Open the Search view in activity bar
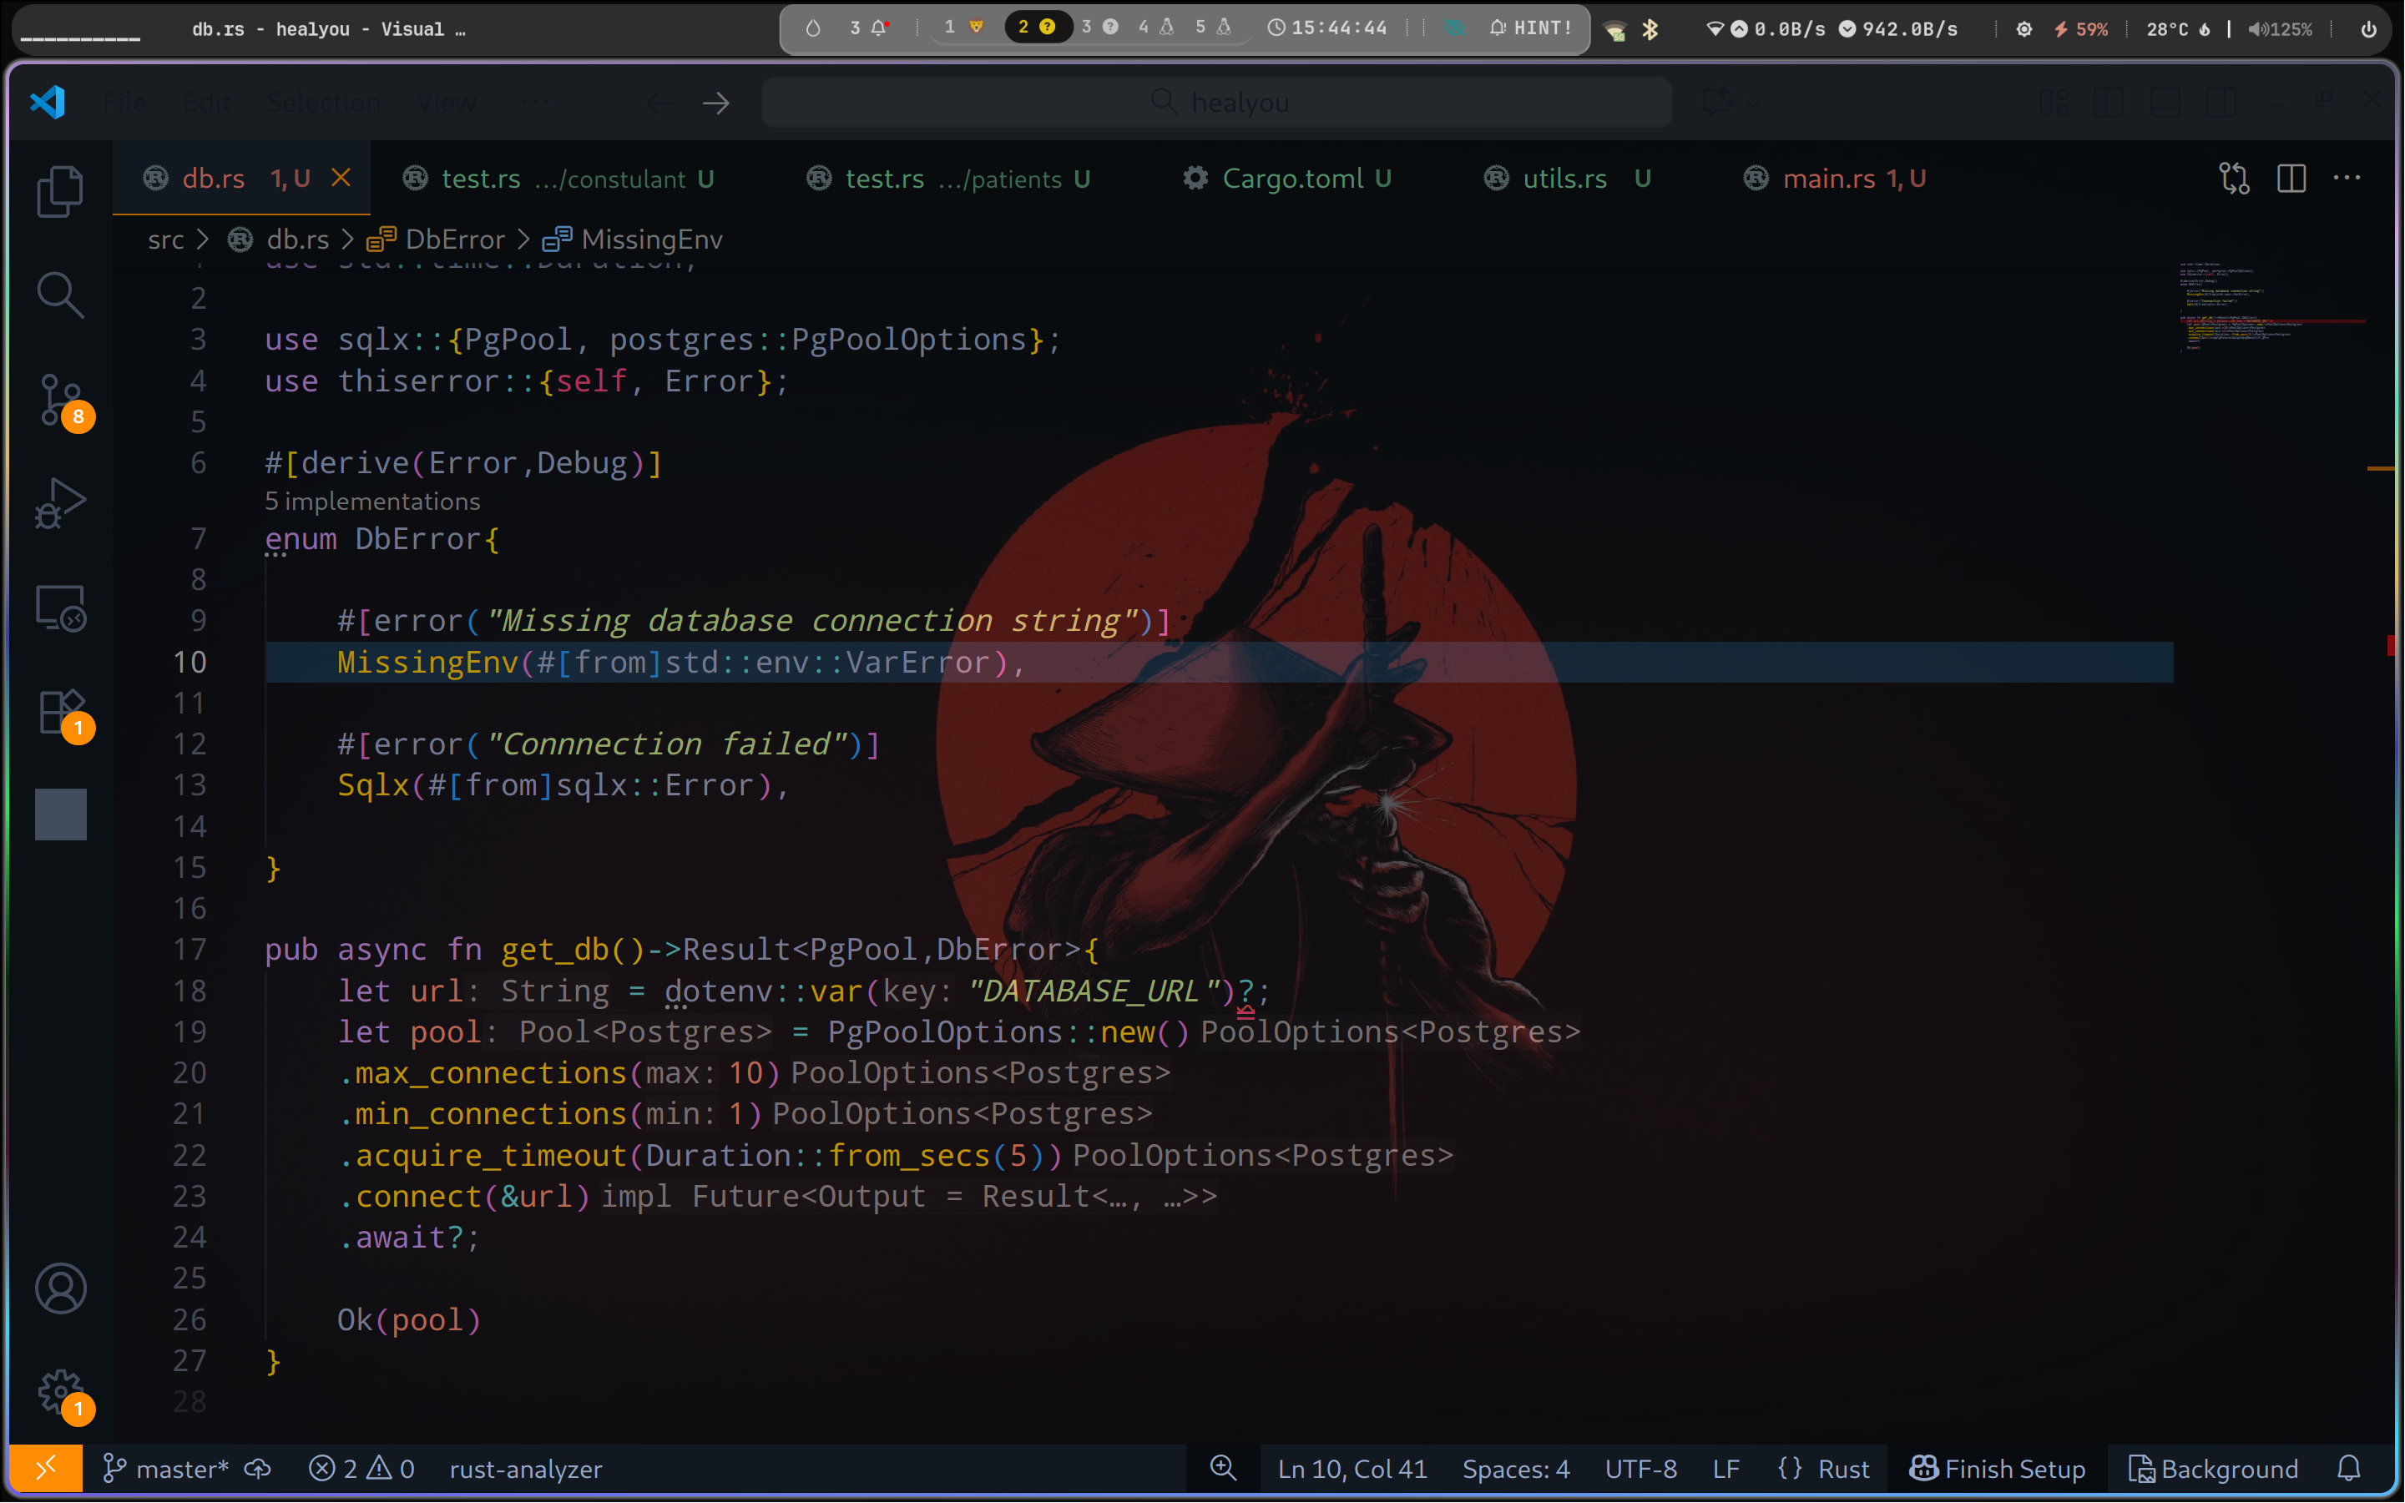Viewport: 2405px width, 1503px height. [x=59, y=295]
